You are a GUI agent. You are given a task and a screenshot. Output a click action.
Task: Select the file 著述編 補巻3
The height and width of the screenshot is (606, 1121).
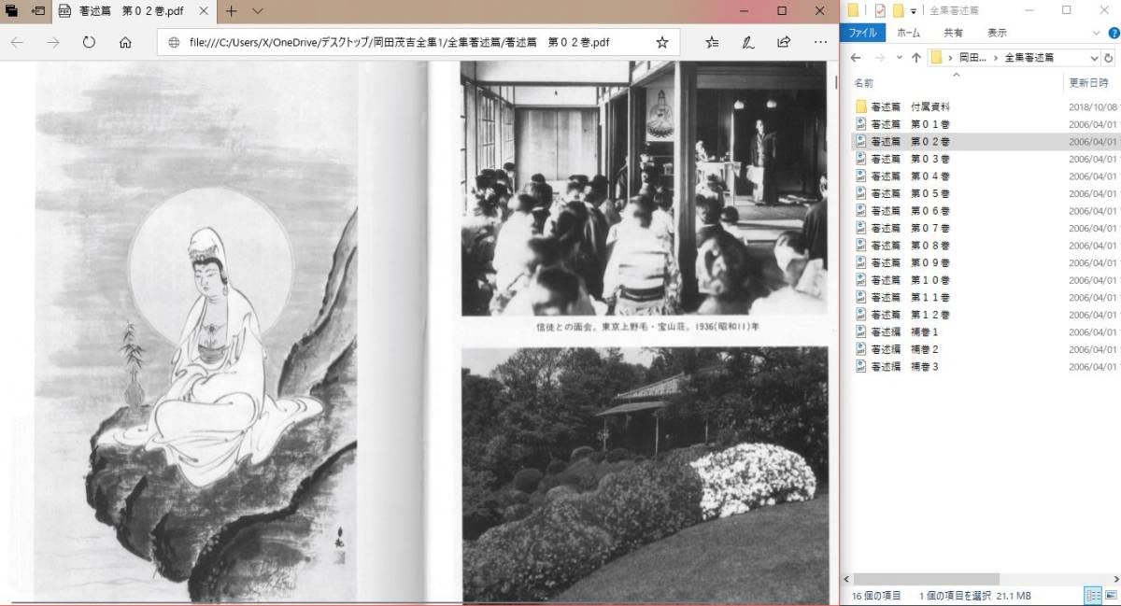(x=897, y=366)
